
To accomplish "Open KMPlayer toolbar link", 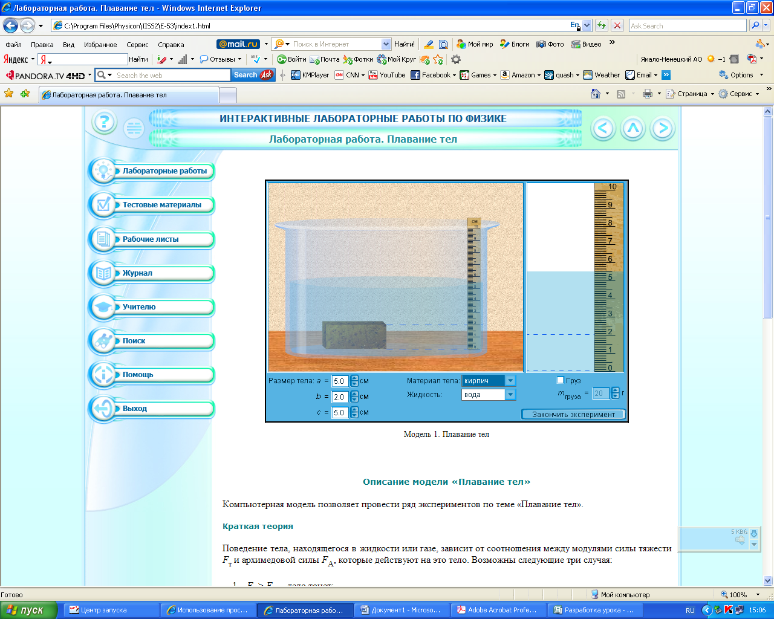I will (310, 75).
